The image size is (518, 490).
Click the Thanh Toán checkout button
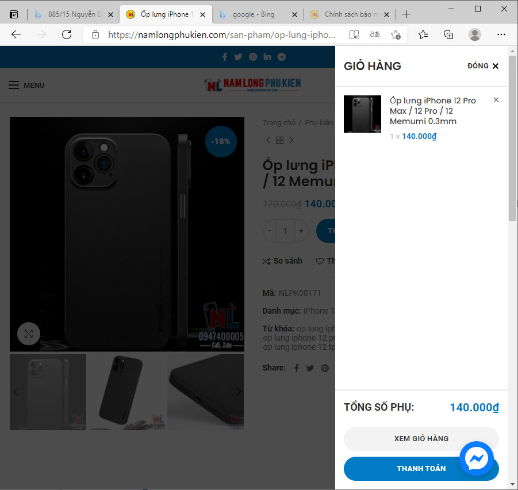(x=421, y=469)
